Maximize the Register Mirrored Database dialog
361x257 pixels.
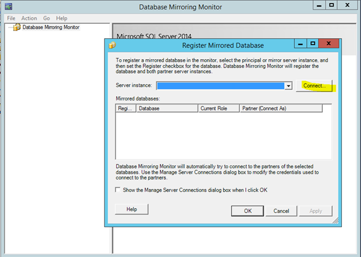click(x=312, y=44)
